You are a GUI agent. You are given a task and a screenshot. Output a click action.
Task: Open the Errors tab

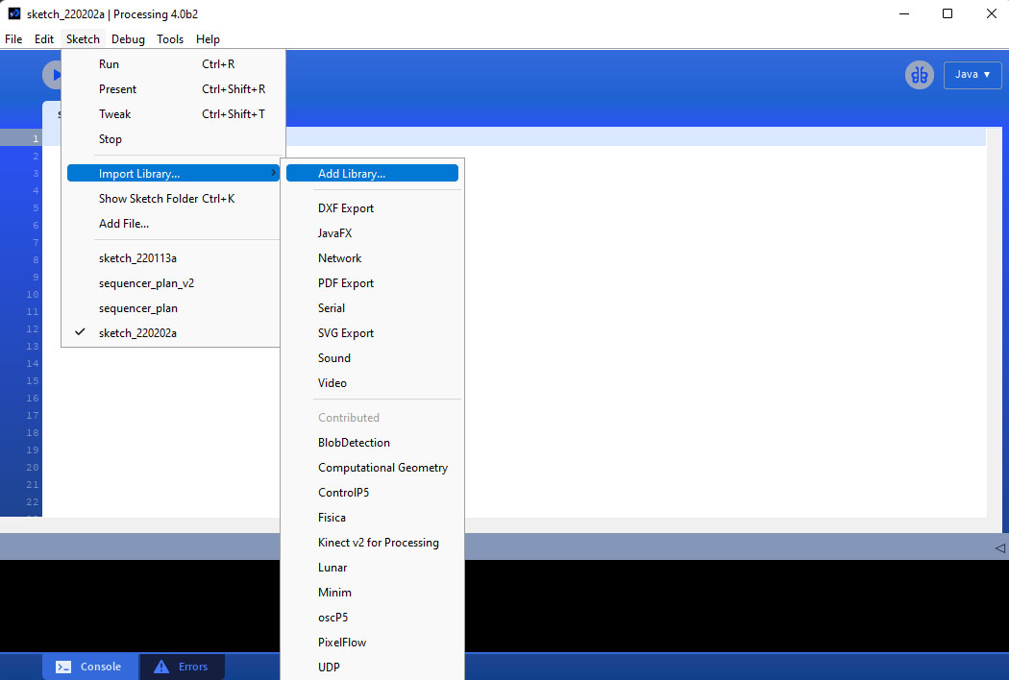coord(182,667)
